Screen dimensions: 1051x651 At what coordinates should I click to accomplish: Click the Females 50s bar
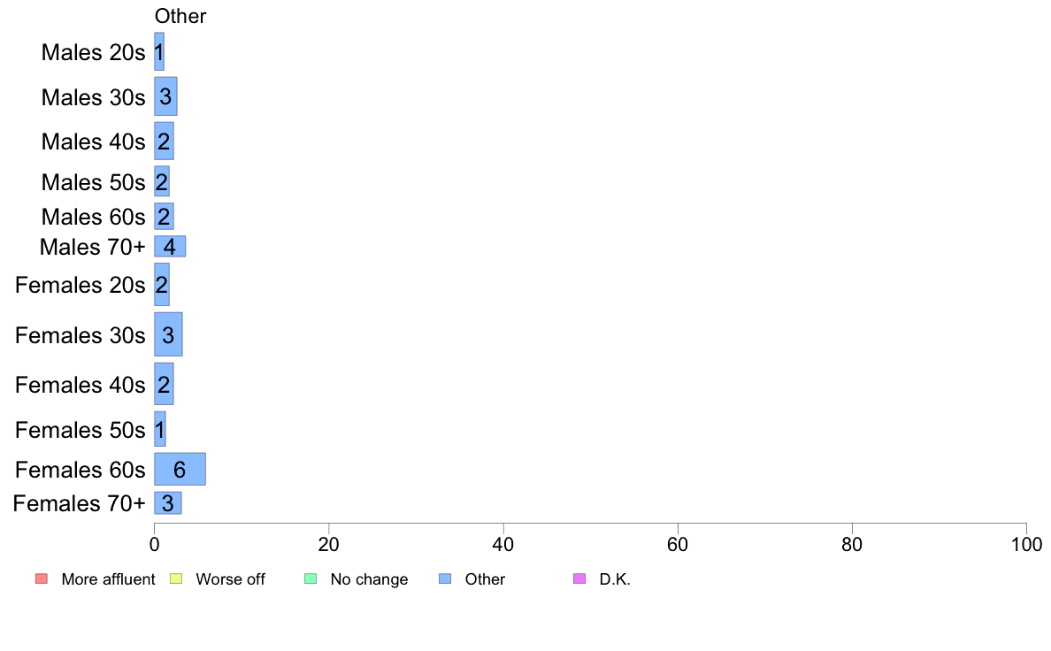coord(160,429)
